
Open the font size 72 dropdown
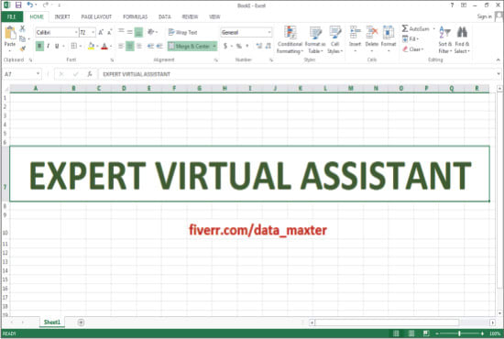93,32
